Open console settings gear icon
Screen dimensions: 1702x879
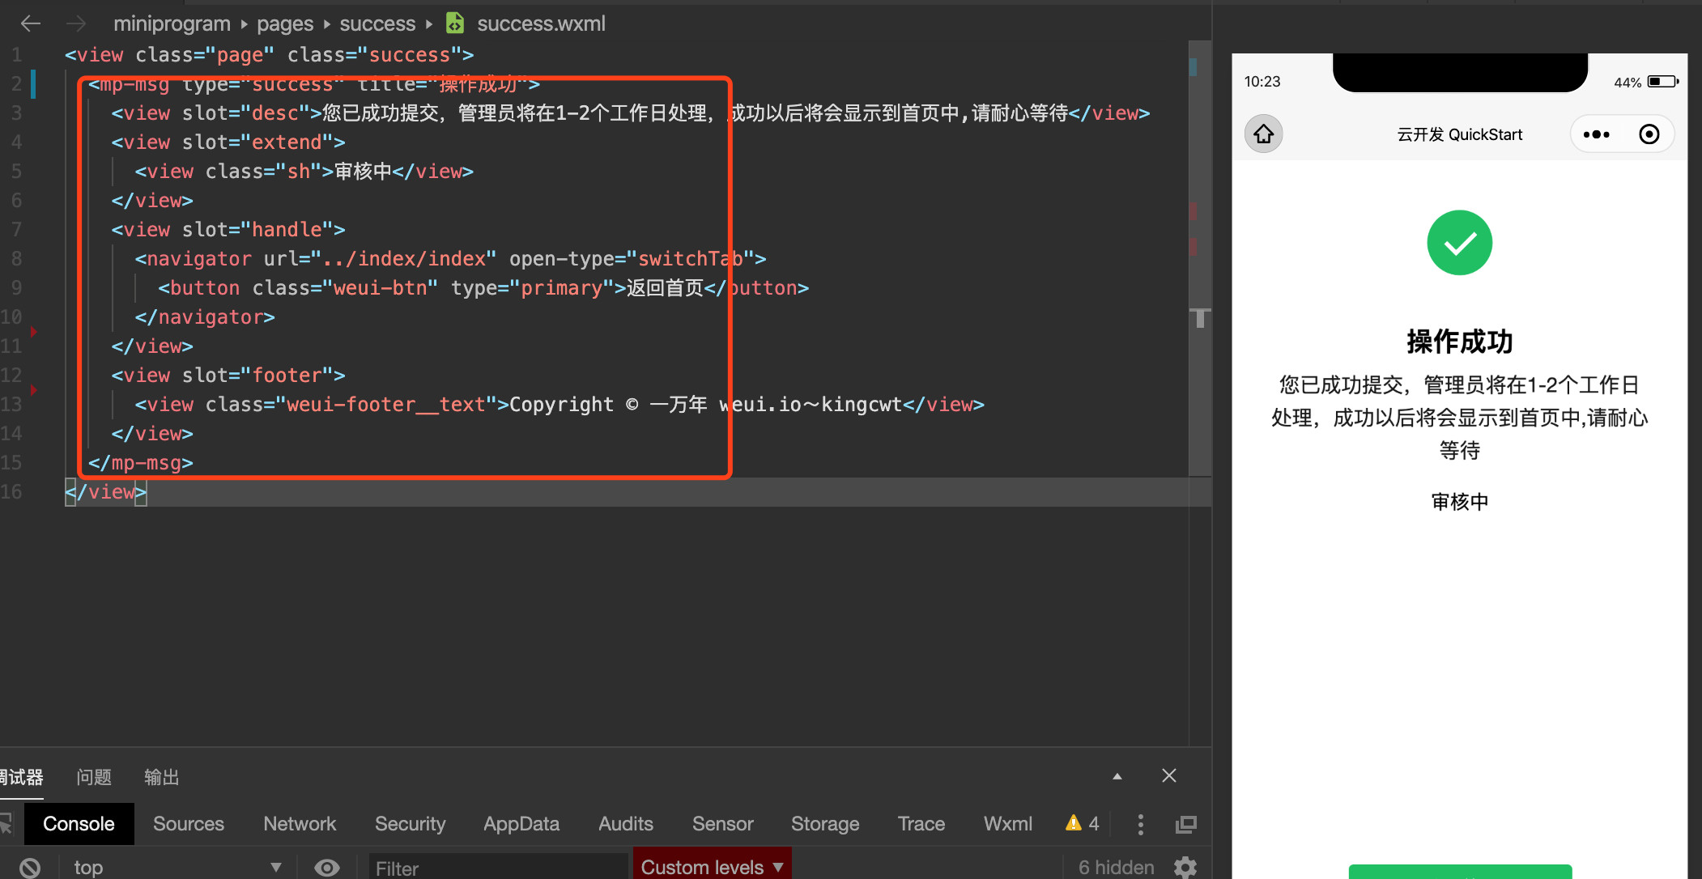point(1185,867)
